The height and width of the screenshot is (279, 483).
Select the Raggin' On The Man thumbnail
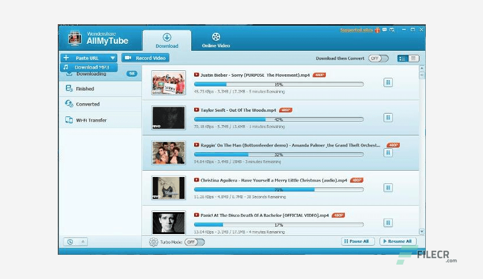[x=169, y=153]
